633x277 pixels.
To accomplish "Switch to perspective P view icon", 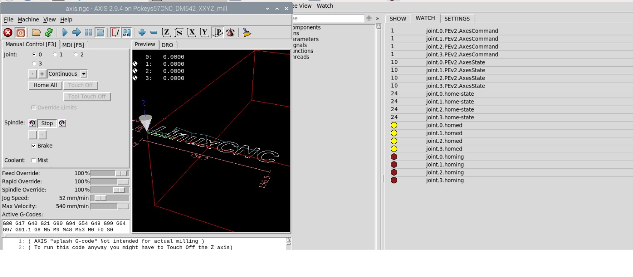I will point(218,32).
